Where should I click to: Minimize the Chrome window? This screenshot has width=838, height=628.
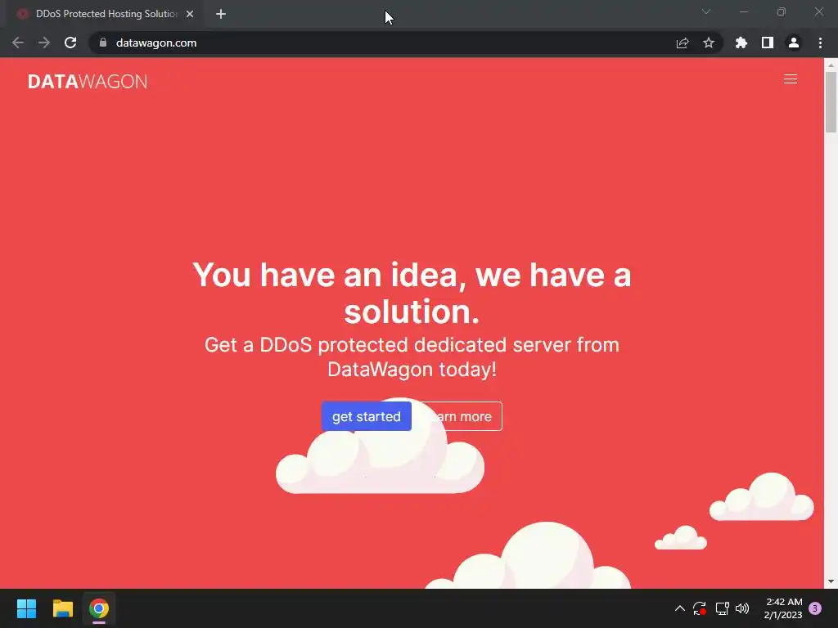[743, 11]
